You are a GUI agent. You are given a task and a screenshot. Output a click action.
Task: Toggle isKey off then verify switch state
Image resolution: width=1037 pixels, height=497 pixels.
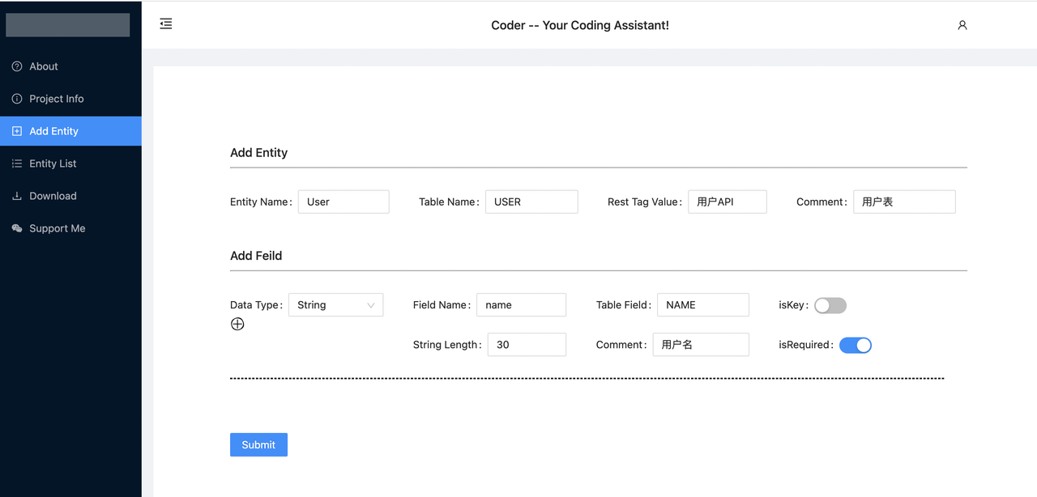pos(830,305)
